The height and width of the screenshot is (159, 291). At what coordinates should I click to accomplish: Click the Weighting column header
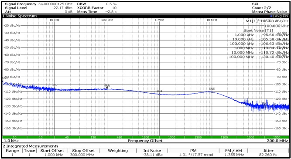pos(118,151)
